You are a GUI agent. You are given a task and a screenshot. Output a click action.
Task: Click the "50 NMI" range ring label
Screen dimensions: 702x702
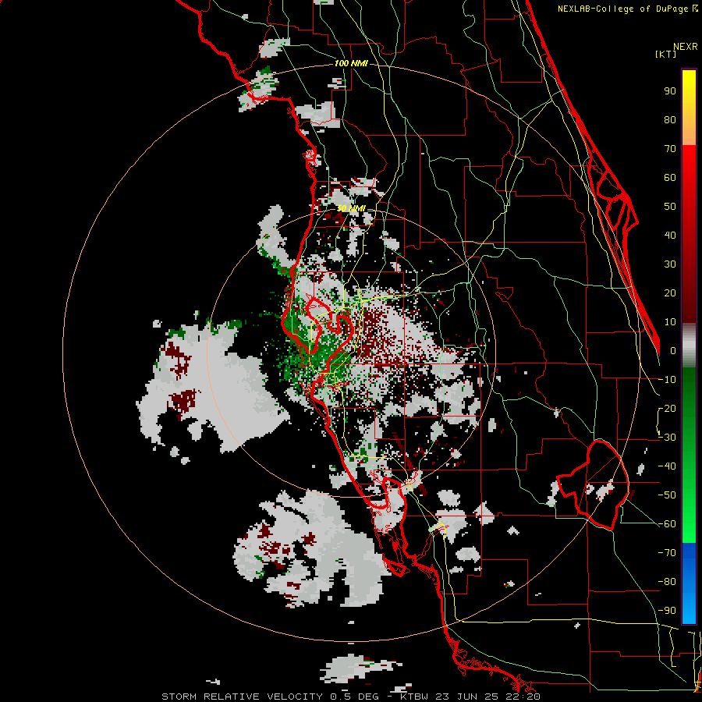(x=351, y=208)
